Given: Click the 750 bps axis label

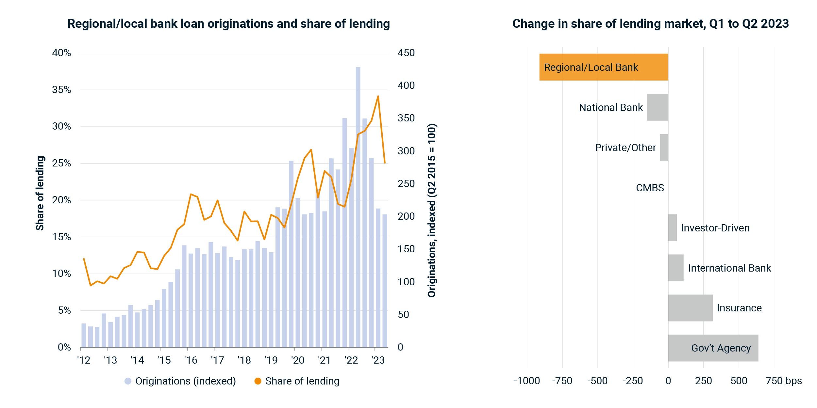Looking at the screenshot, I should click(784, 381).
